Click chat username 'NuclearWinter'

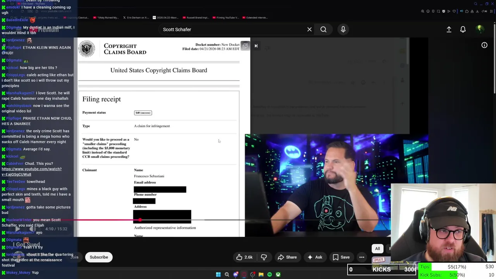[19, 220]
